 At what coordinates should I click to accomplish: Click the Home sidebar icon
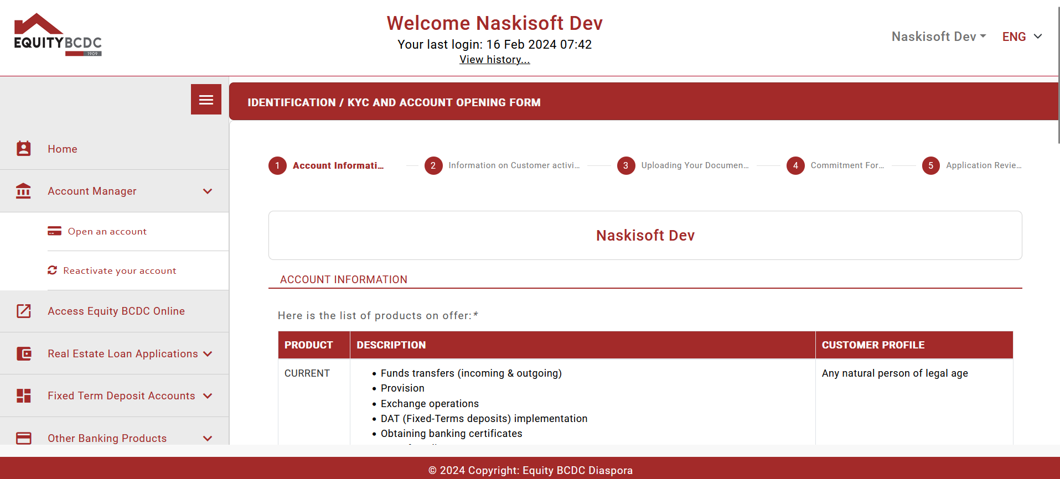click(x=23, y=148)
